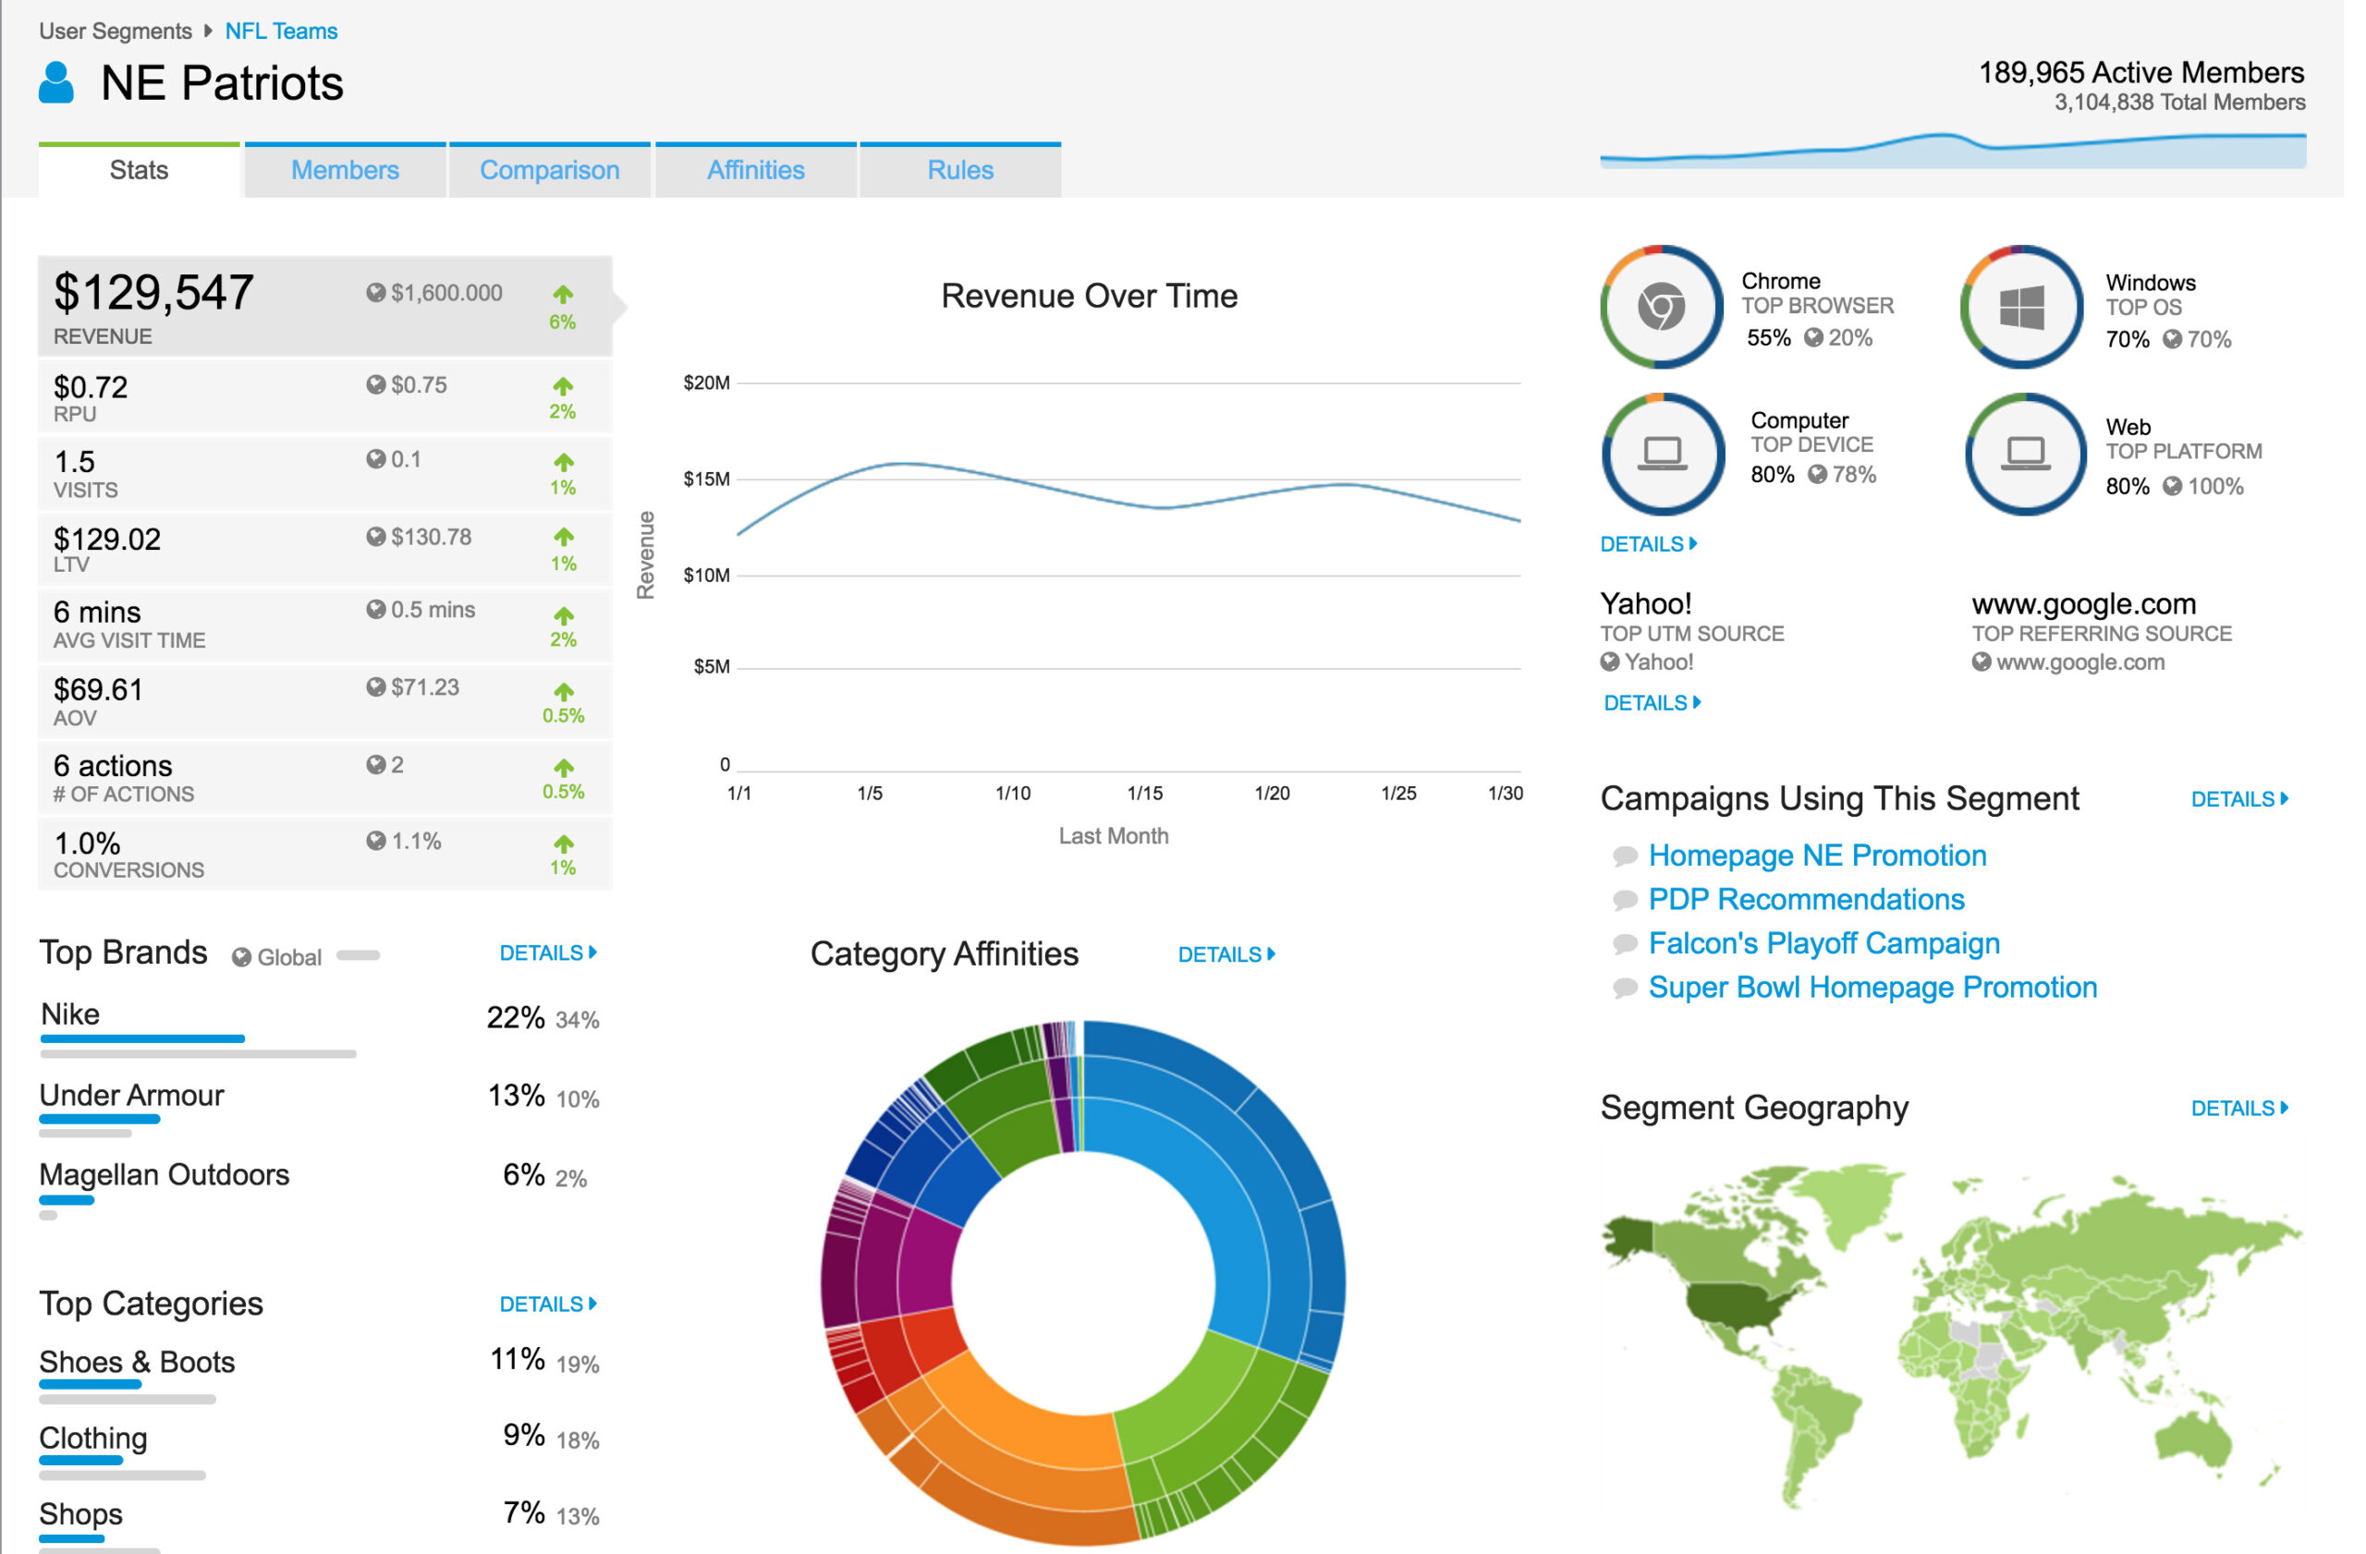The height and width of the screenshot is (1554, 2366).
Task: Open Homepage NE Promotion campaign
Action: pyautogui.click(x=1816, y=856)
